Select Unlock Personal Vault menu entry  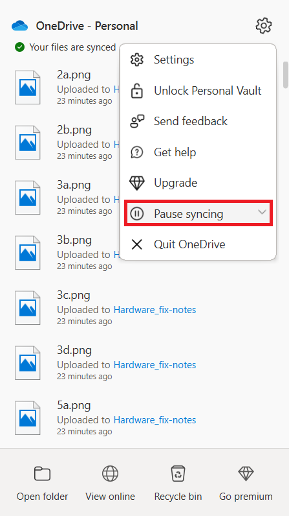pos(198,91)
